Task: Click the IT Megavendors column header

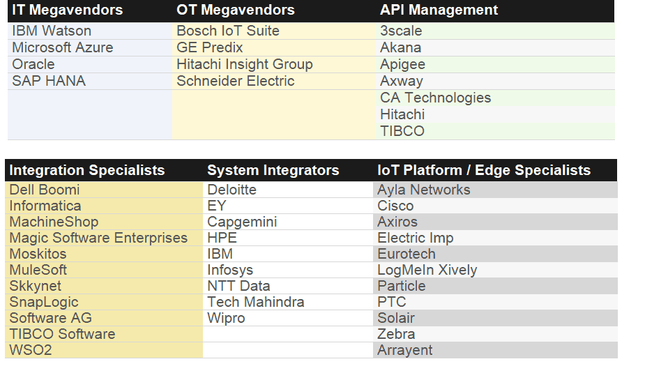Action: click(67, 10)
